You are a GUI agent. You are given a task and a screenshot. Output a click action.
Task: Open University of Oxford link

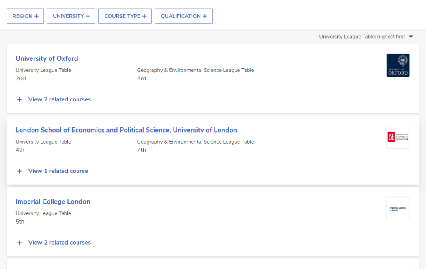pos(47,58)
